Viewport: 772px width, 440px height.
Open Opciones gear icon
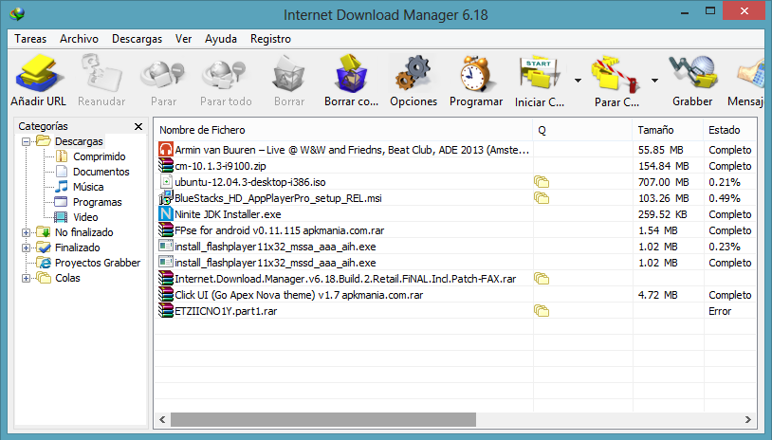pyautogui.click(x=414, y=73)
